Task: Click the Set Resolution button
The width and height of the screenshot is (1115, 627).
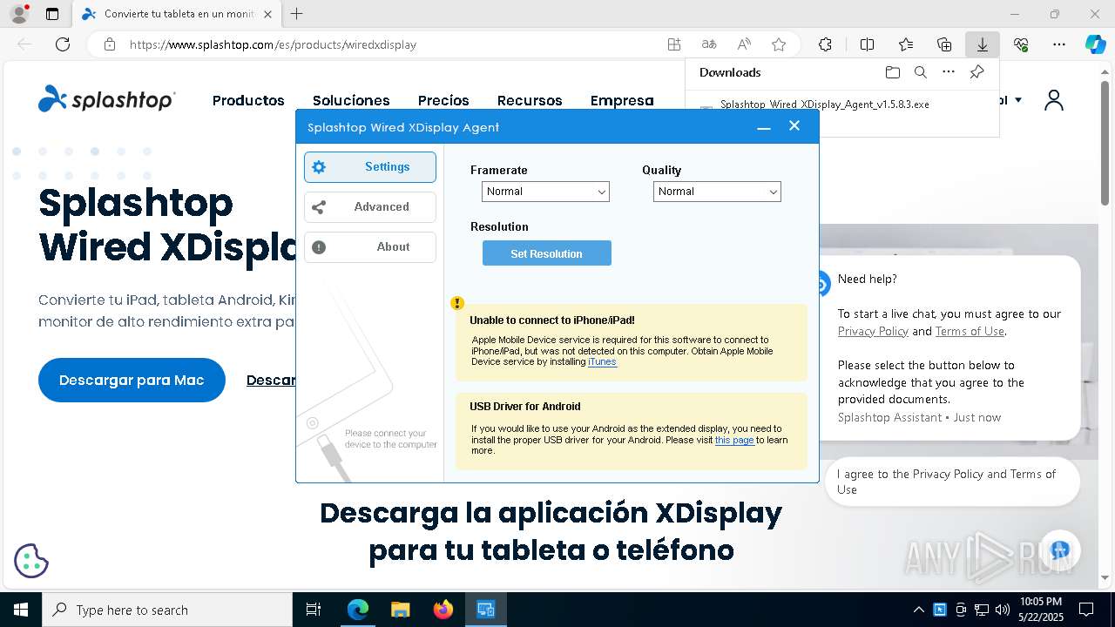Action: [547, 253]
